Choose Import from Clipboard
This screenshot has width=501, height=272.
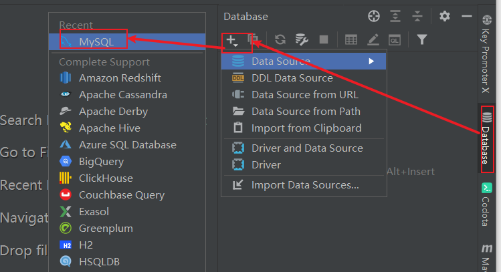point(304,128)
